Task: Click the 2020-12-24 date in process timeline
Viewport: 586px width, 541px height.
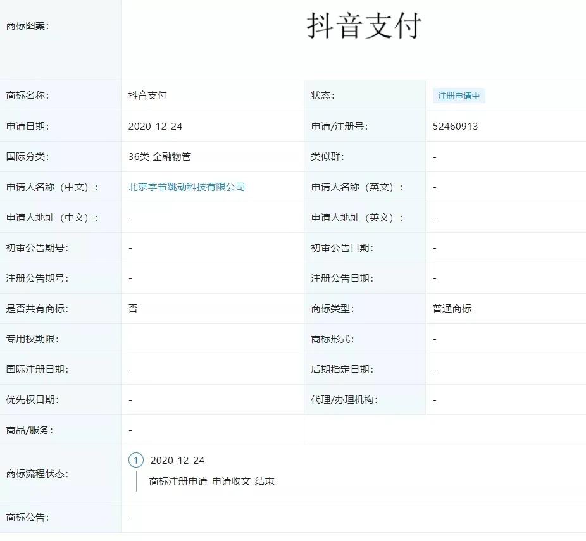Action: [177, 460]
